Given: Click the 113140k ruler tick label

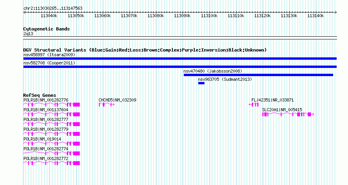Looking at the screenshot, I should click(316, 16).
